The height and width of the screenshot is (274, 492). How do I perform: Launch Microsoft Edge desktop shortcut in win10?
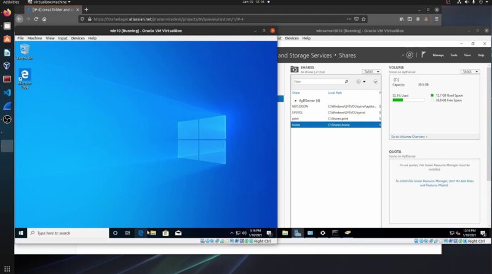click(x=25, y=79)
